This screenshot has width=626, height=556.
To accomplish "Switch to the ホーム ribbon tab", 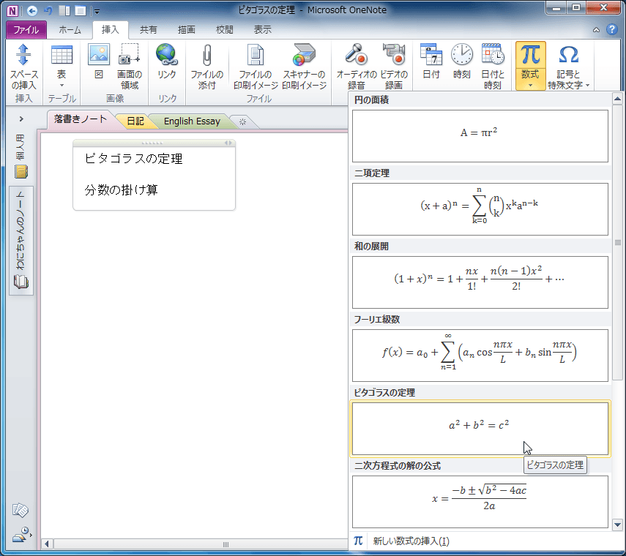I will 70,30.
